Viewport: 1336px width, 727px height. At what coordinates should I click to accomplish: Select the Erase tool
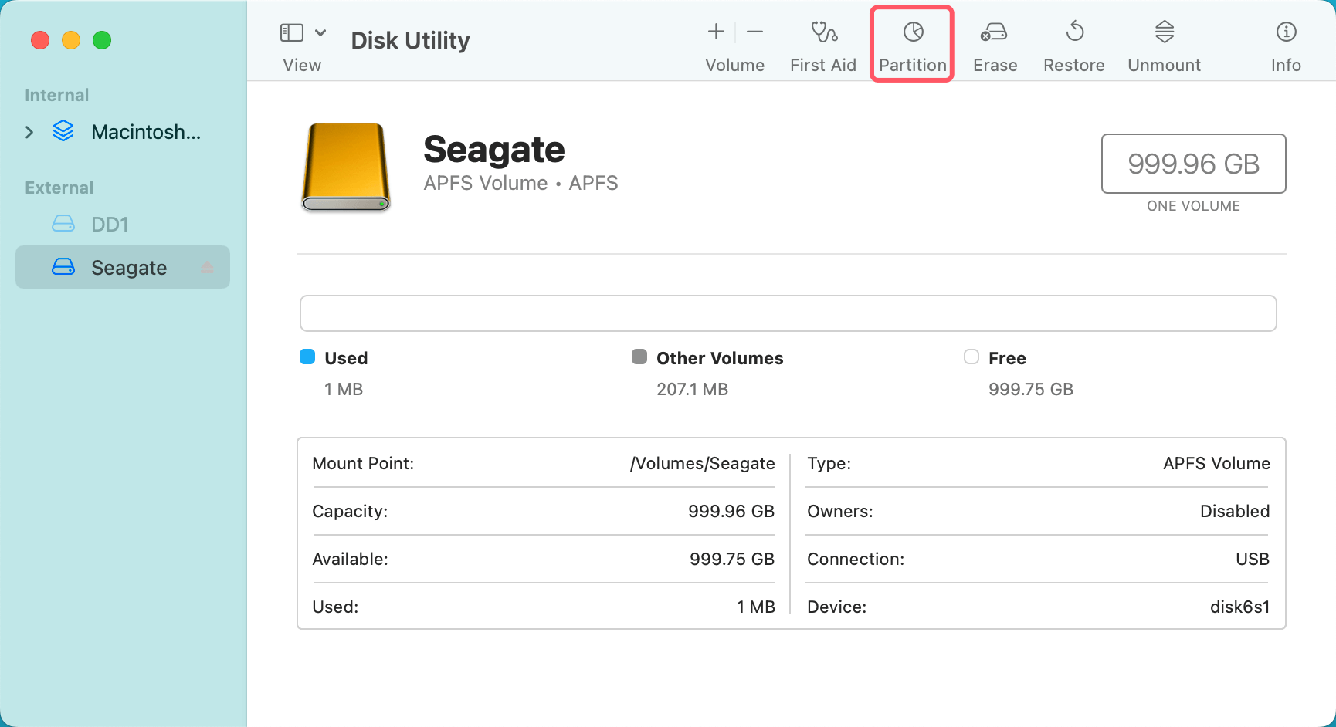coord(994,42)
